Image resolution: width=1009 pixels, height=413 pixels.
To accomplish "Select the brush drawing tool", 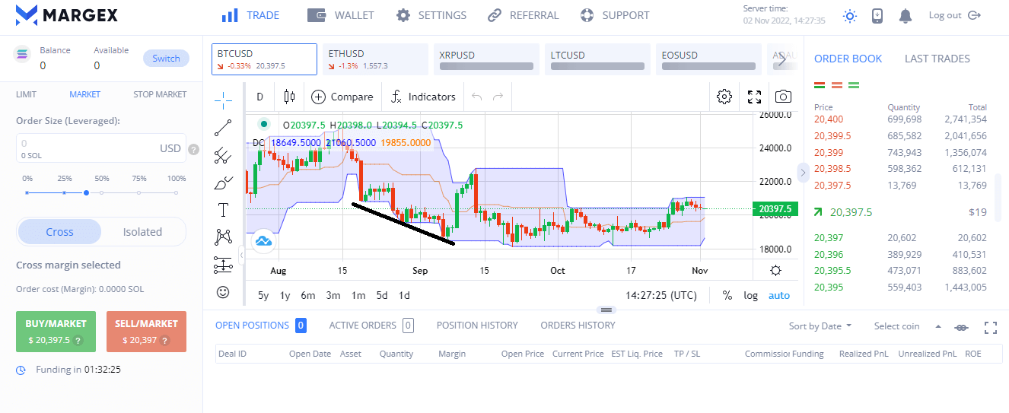I will point(223,183).
